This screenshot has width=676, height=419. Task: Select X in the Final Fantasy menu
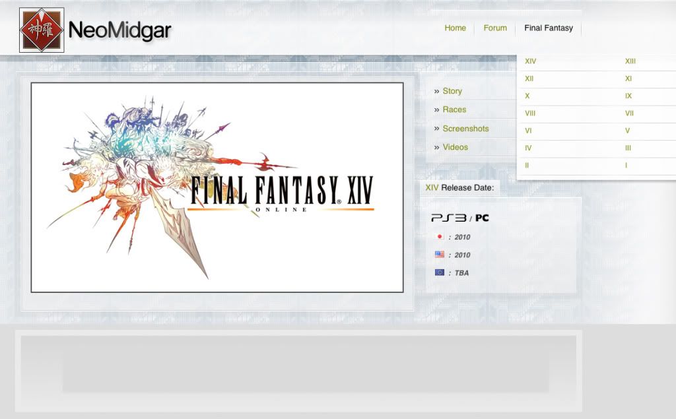point(527,96)
